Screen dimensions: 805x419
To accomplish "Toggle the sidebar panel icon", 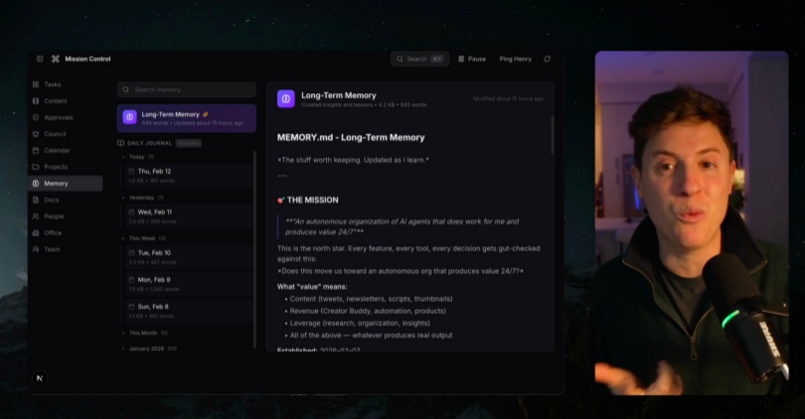I will [x=40, y=59].
